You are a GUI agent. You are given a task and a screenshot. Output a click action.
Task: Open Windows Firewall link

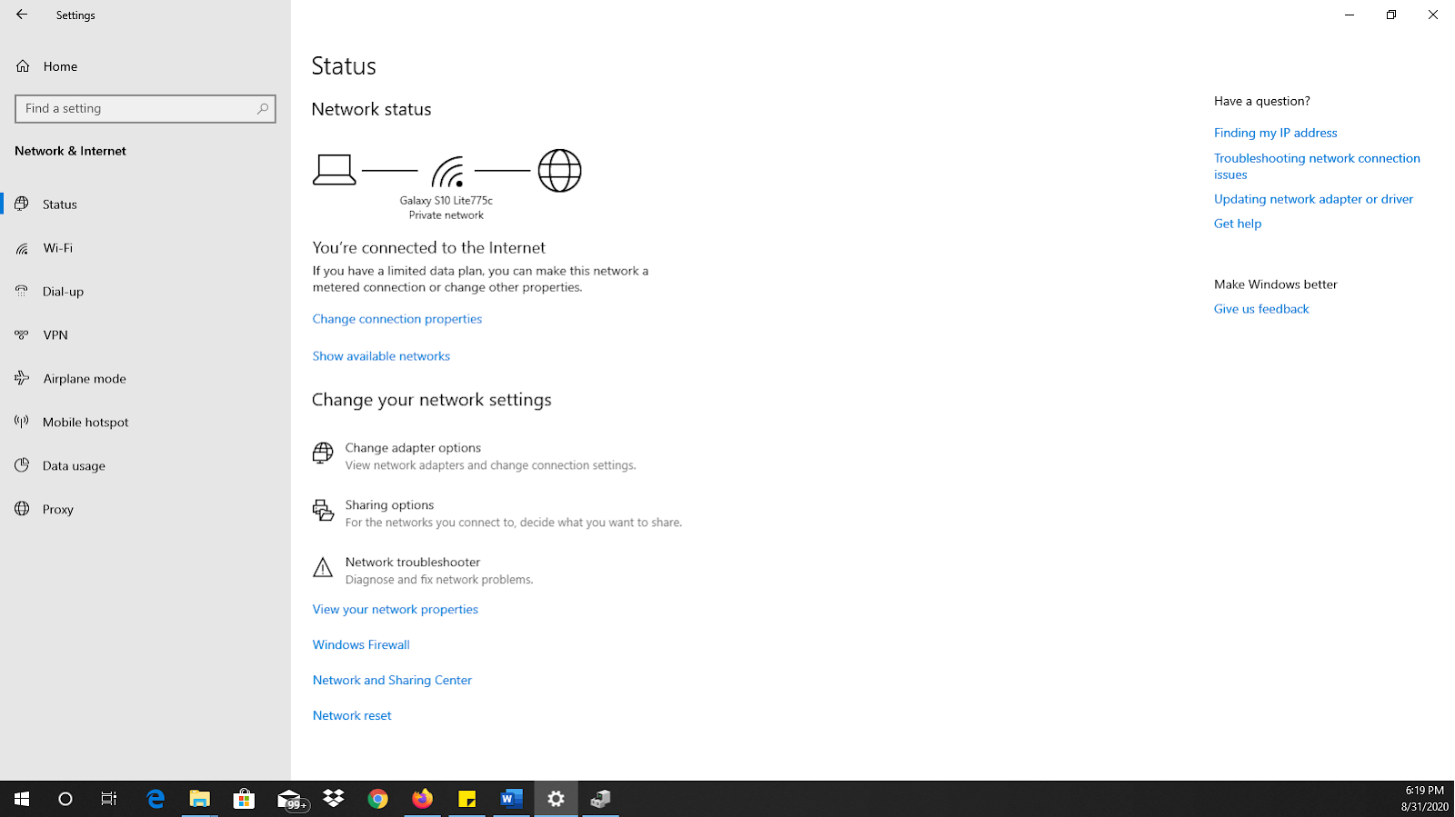click(x=361, y=645)
